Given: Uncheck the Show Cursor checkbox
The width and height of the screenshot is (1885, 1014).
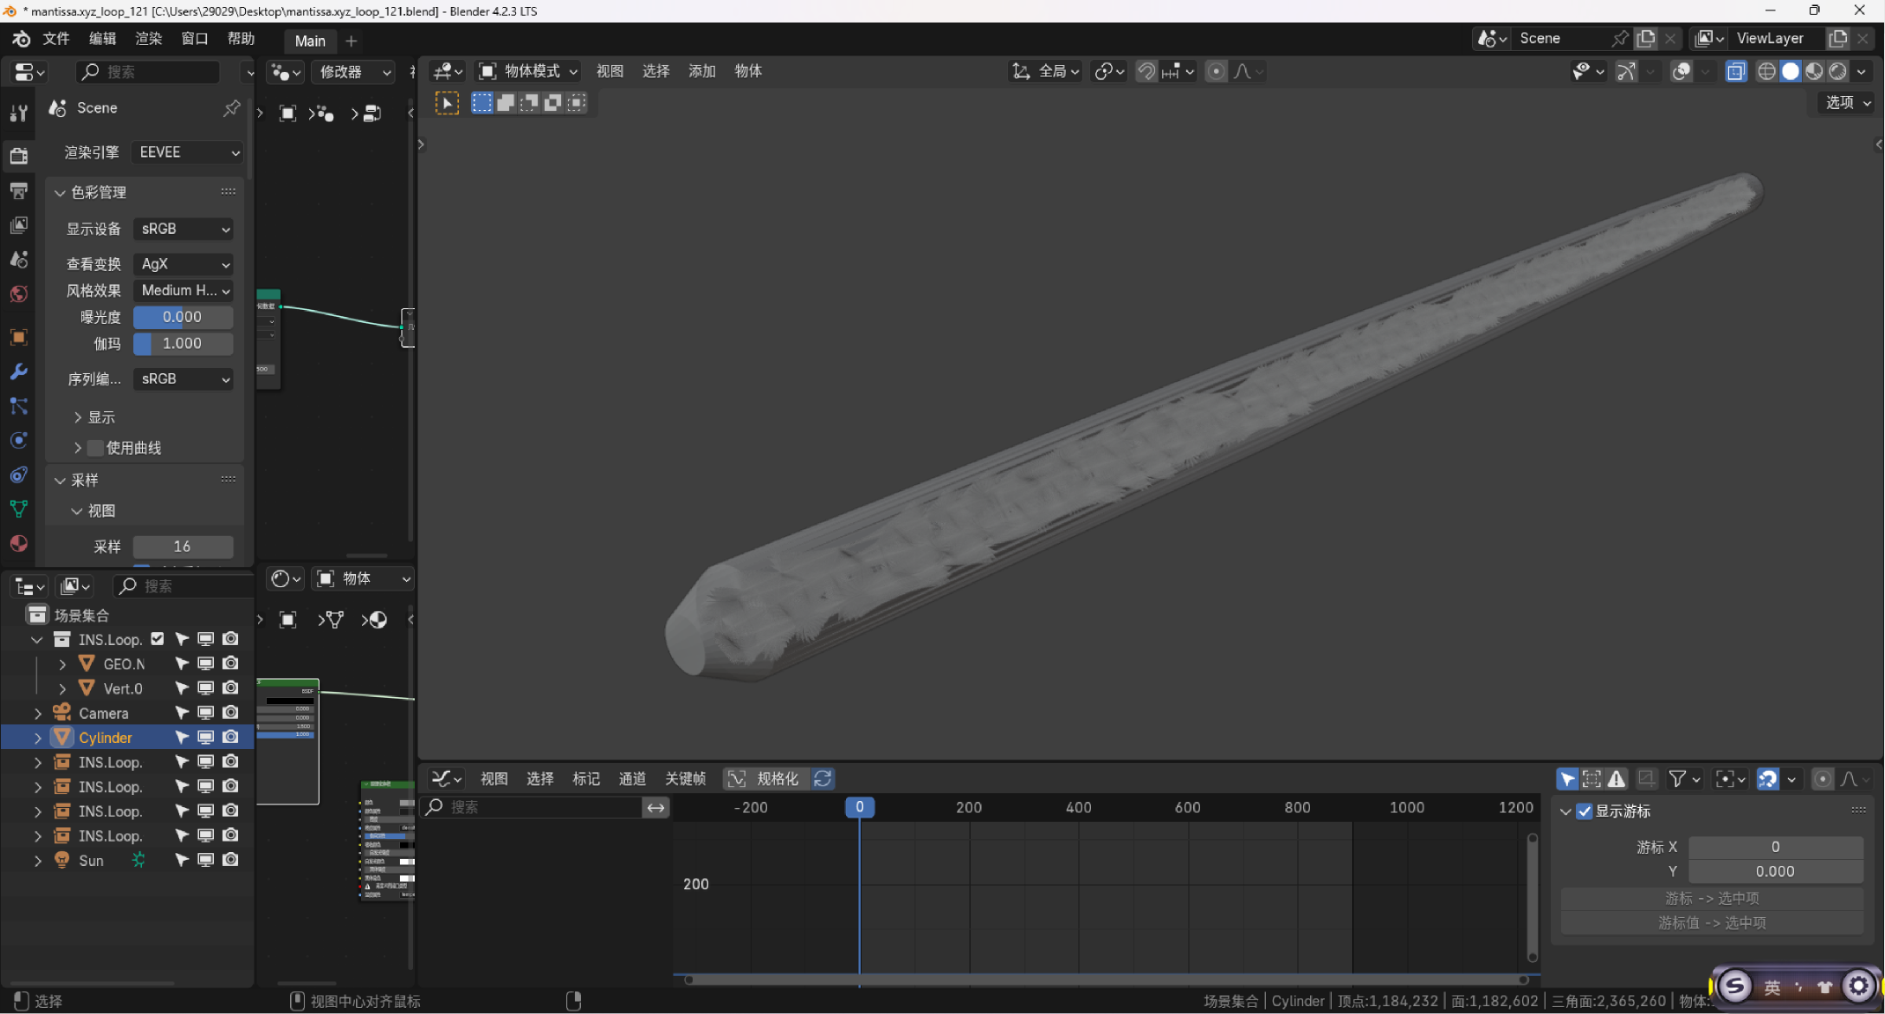Looking at the screenshot, I should (x=1585, y=811).
